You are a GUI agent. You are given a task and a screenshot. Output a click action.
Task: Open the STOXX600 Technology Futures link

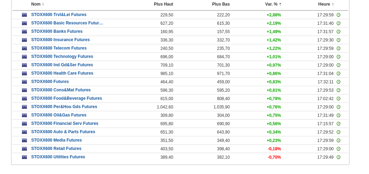pyautogui.click(x=62, y=57)
